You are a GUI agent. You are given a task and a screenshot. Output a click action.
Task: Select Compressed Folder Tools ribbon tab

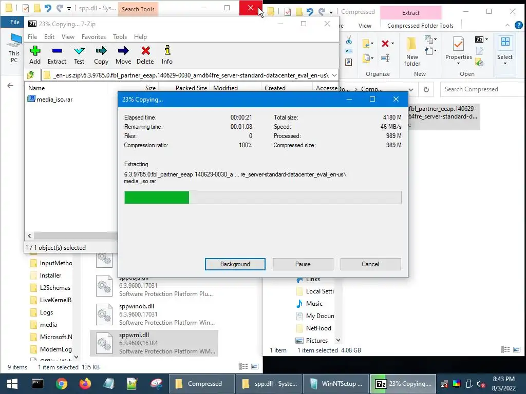(x=420, y=26)
